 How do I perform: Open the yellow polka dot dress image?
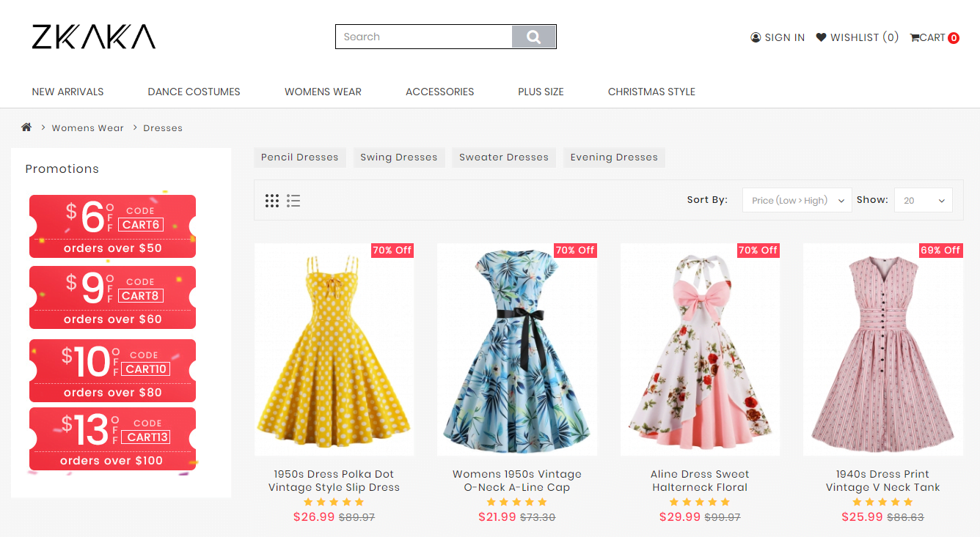pyautogui.click(x=334, y=349)
